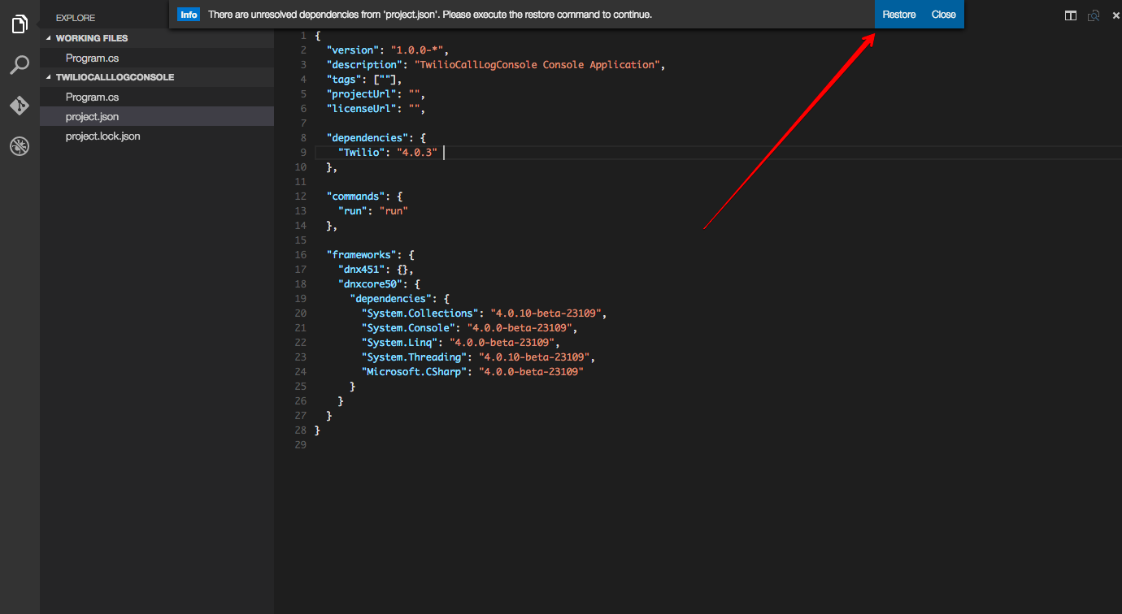The width and height of the screenshot is (1122, 614).
Task: Click the "licenseUrl" key
Action: pos(362,108)
